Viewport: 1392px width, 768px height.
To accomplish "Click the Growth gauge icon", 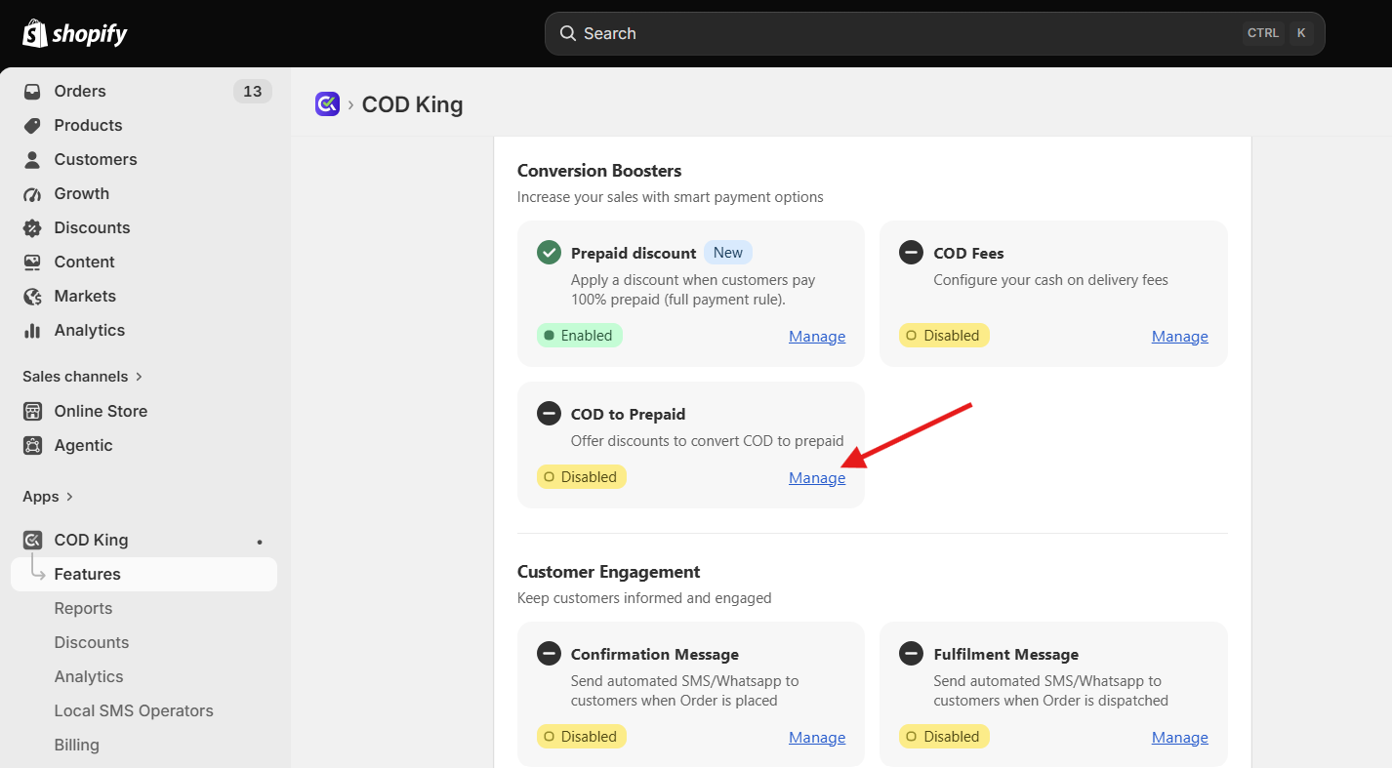I will pyautogui.click(x=32, y=193).
